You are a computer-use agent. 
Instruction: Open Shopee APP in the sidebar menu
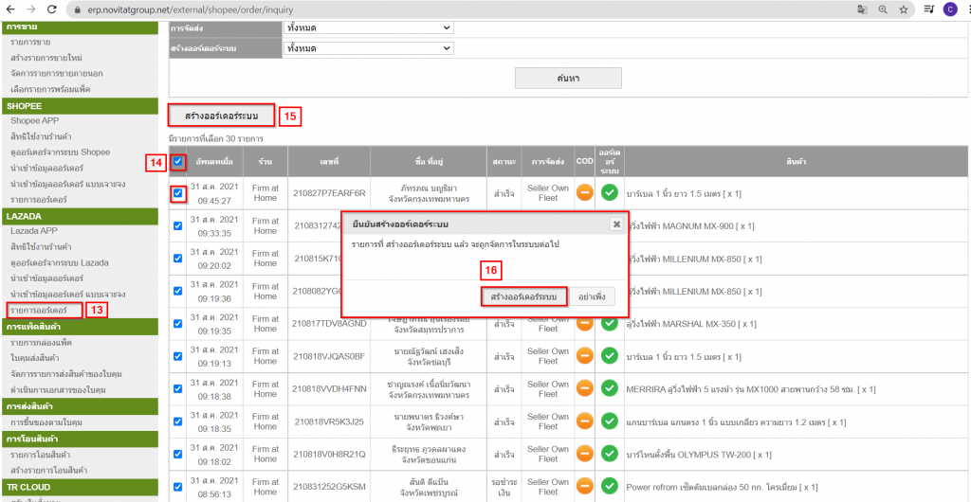pos(34,121)
